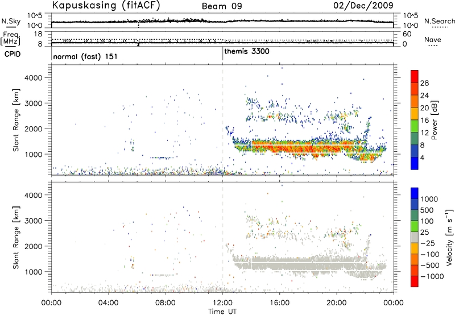Click the '12:00' time axis tick label

pos(222,303)
